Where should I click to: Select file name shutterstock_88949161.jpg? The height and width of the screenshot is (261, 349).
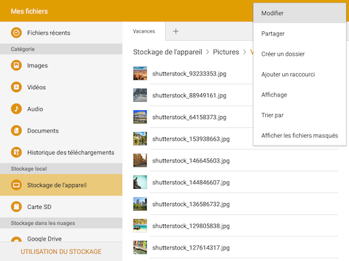pos(189,95)
